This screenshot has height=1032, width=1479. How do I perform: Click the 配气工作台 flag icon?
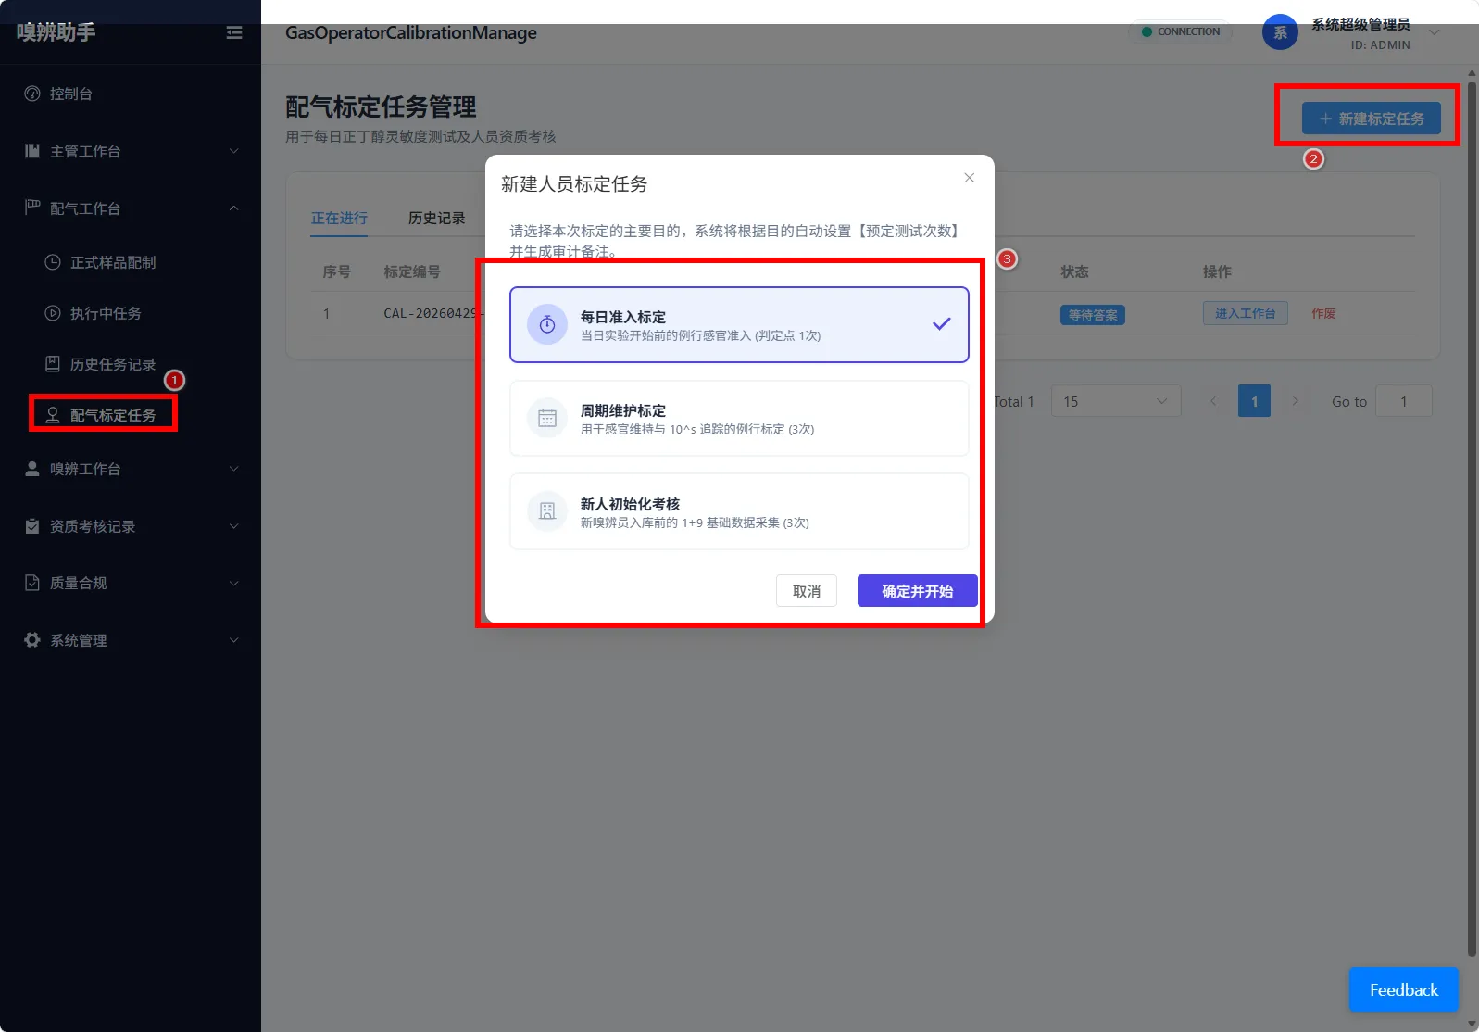(x=32, y=207)
